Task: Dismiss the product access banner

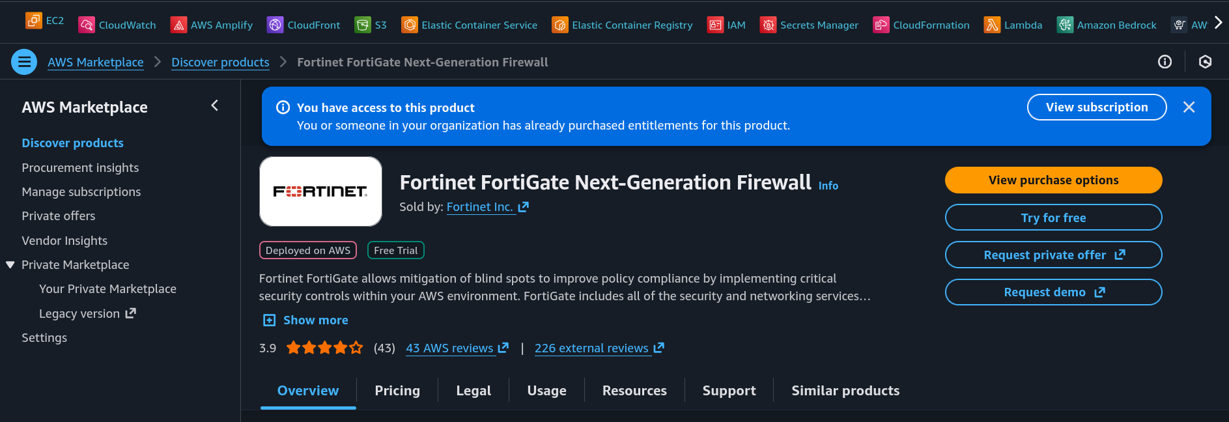Action: click(1189, 107)
